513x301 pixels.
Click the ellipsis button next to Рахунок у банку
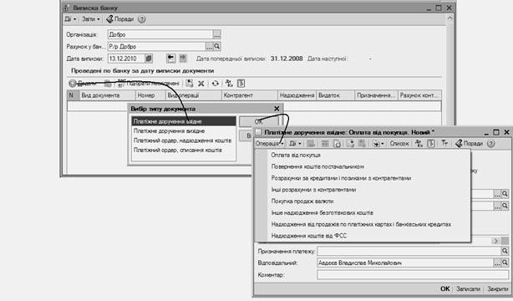[210, 47]
